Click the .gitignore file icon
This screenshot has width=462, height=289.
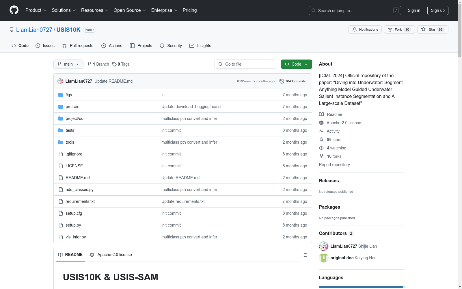click(61, 154)
